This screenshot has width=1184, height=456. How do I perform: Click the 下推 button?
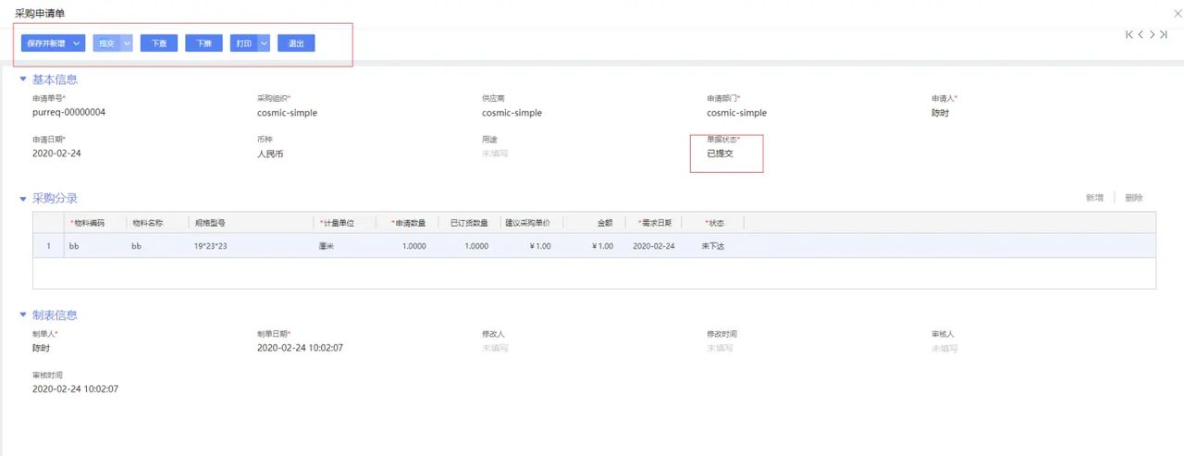coord(203,43)
